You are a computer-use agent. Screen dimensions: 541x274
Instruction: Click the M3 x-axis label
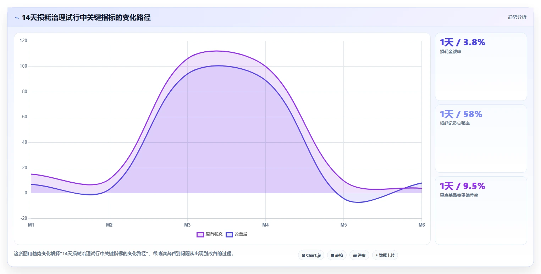[187, 225]
